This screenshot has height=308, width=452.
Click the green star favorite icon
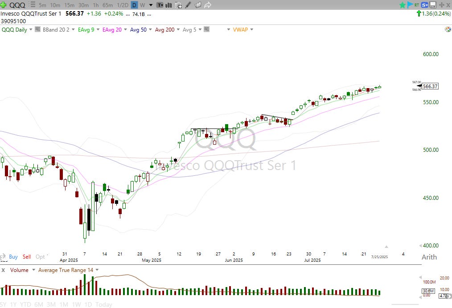coord(403,5)
